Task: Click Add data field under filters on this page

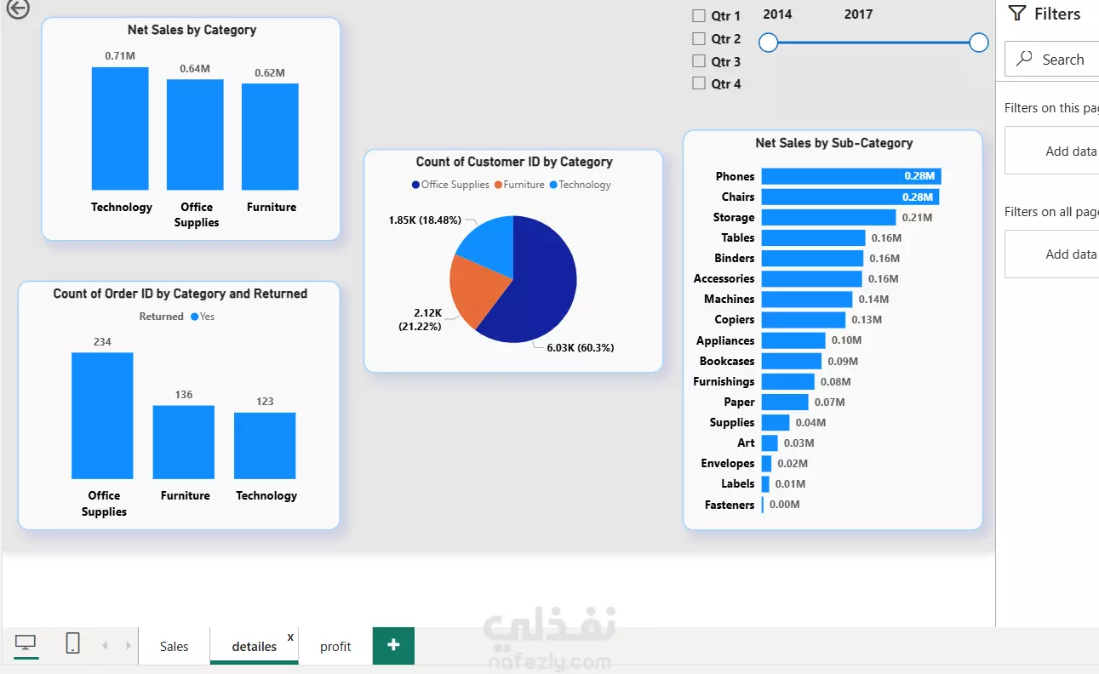Action: point(1052,151)
